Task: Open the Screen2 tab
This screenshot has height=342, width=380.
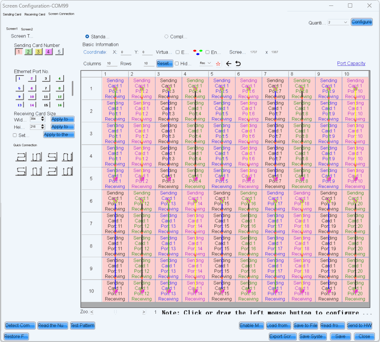Action: 27,29
